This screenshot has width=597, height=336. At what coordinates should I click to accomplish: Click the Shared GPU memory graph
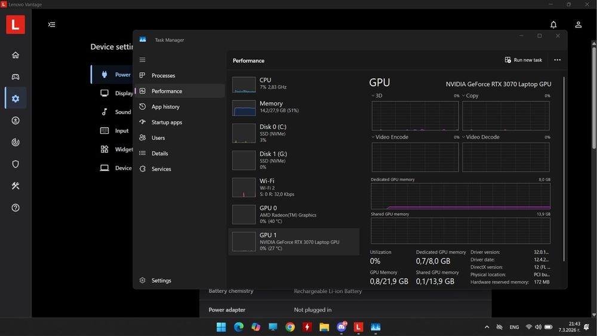(460, 231)
